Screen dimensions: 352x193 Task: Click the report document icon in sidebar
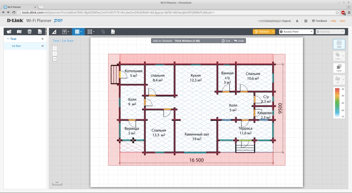40,32
